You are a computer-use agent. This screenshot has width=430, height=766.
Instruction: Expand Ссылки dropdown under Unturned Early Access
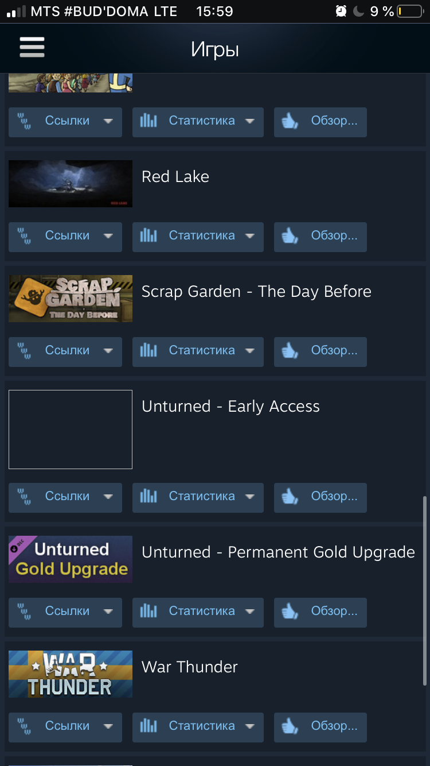[x=65, y=496]
